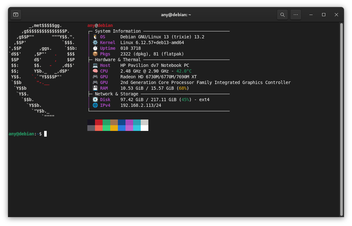The image size is (352, 226).
Task: Click the cursor at the shell prompt
Action: pyautogui.click(x=45, y=134)
